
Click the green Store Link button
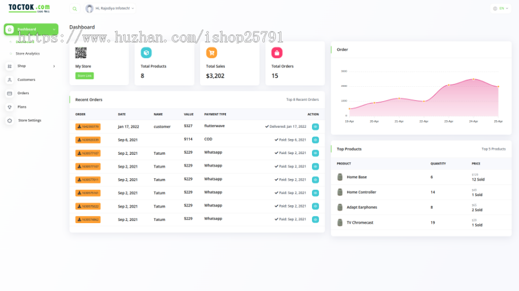84,76
